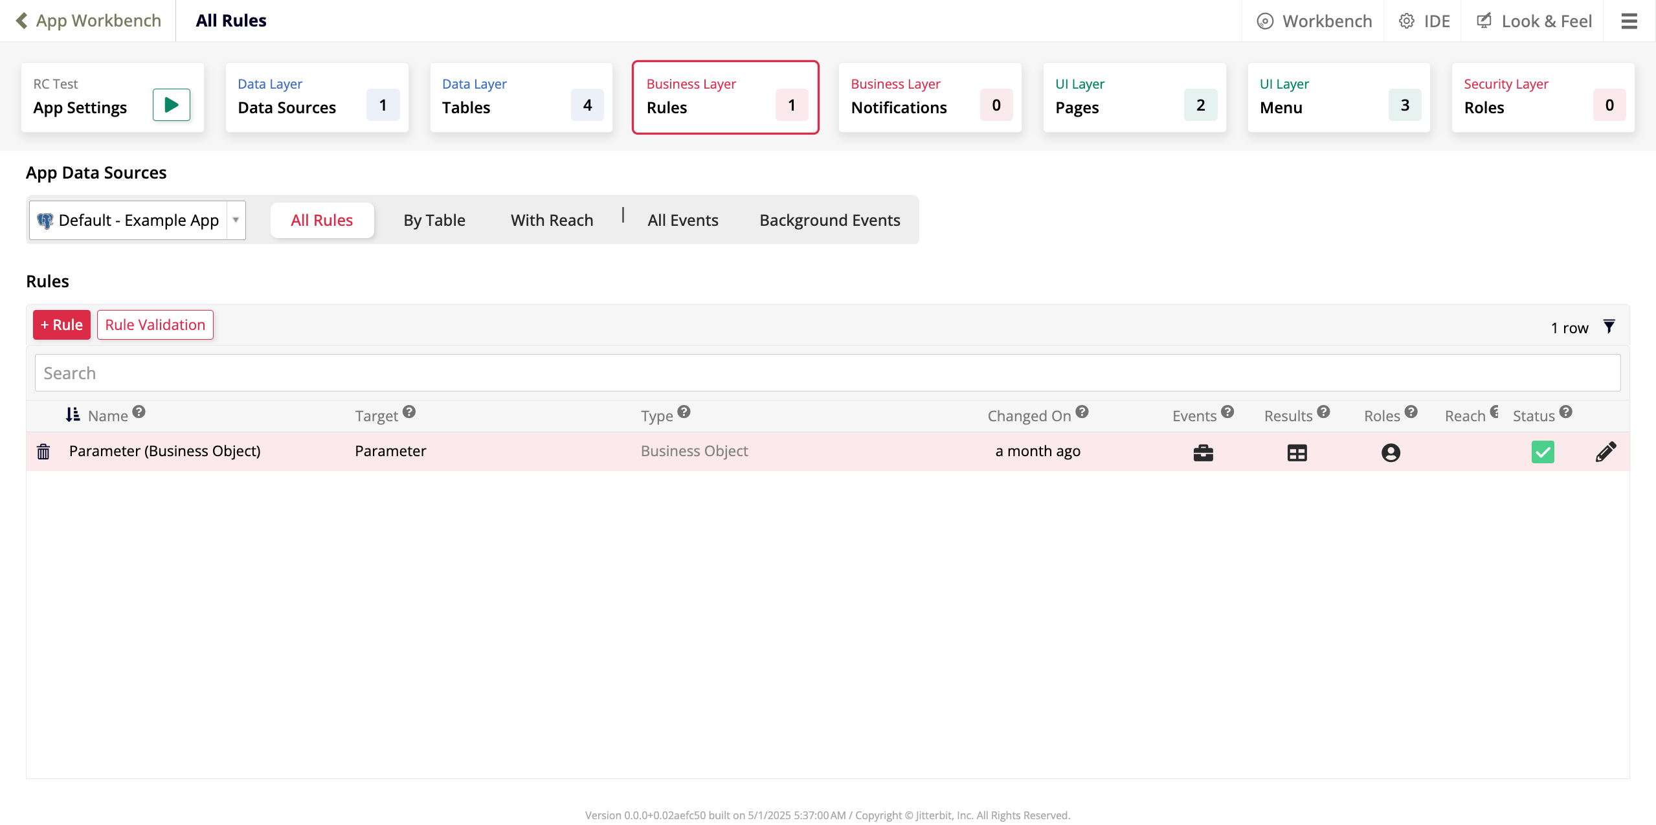1656x825 pixels.
Task: Sort rules by the Name sort icon
Action: 73,415
